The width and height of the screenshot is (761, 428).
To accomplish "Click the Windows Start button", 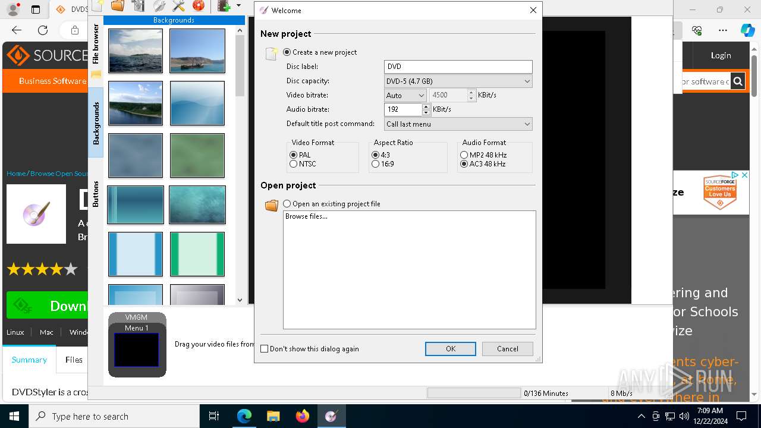I will tap(14, 416).
